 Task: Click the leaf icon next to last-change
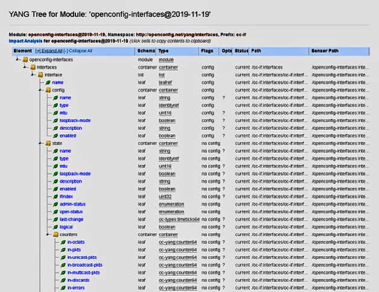[55, 219]
